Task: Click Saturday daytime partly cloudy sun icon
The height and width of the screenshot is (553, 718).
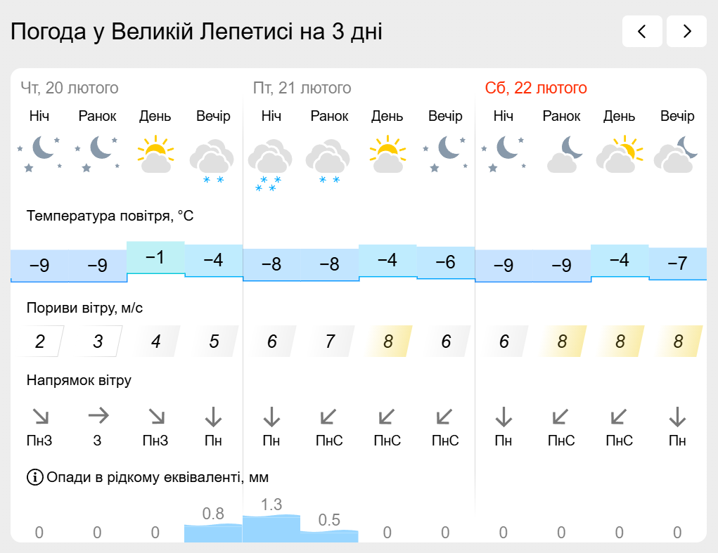Action: [619, 154]
